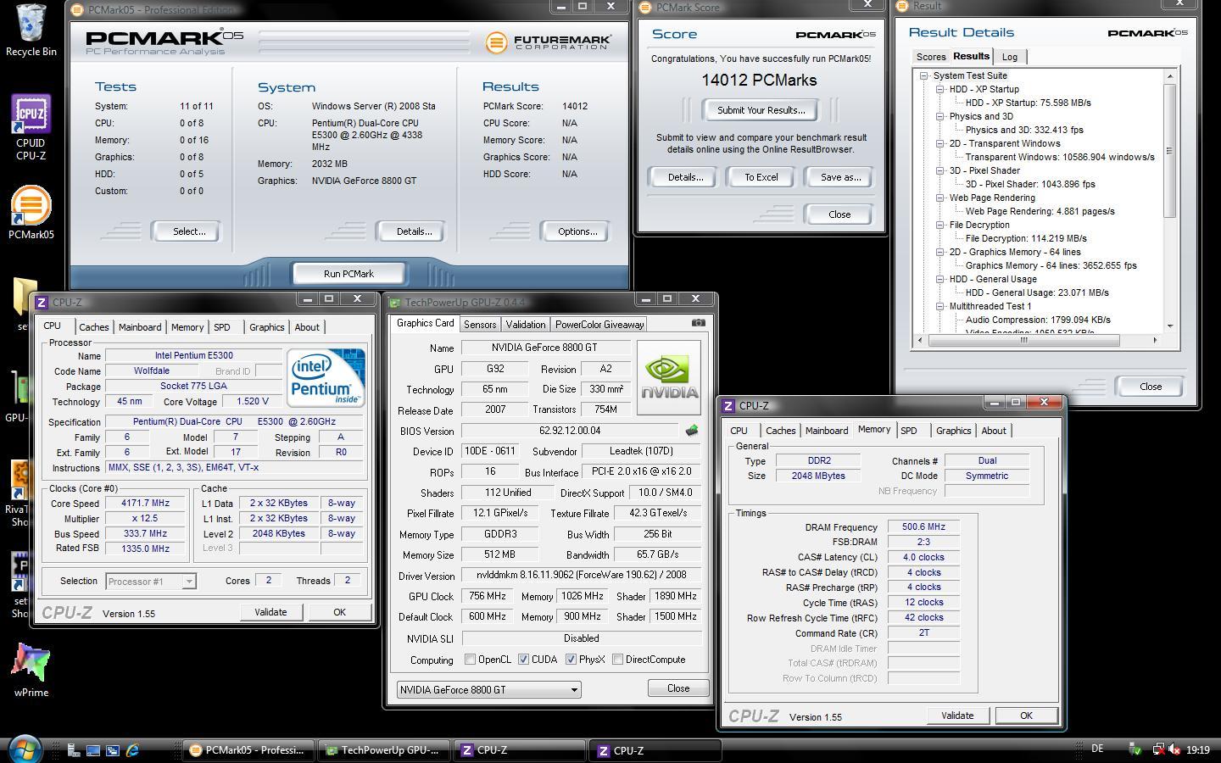This screenshot has height=763, width=1221.
Task: Click horizontal scrollbar in Result Details
Action: (x=1023, y=340)
